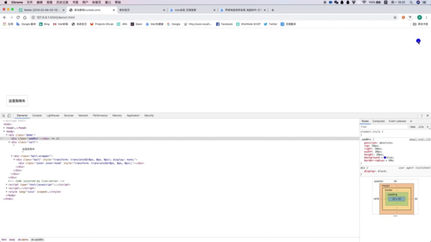Open Projects GitLab bookmark
Viewport: 431px width, 242px height.
click(x=102, y=24)
